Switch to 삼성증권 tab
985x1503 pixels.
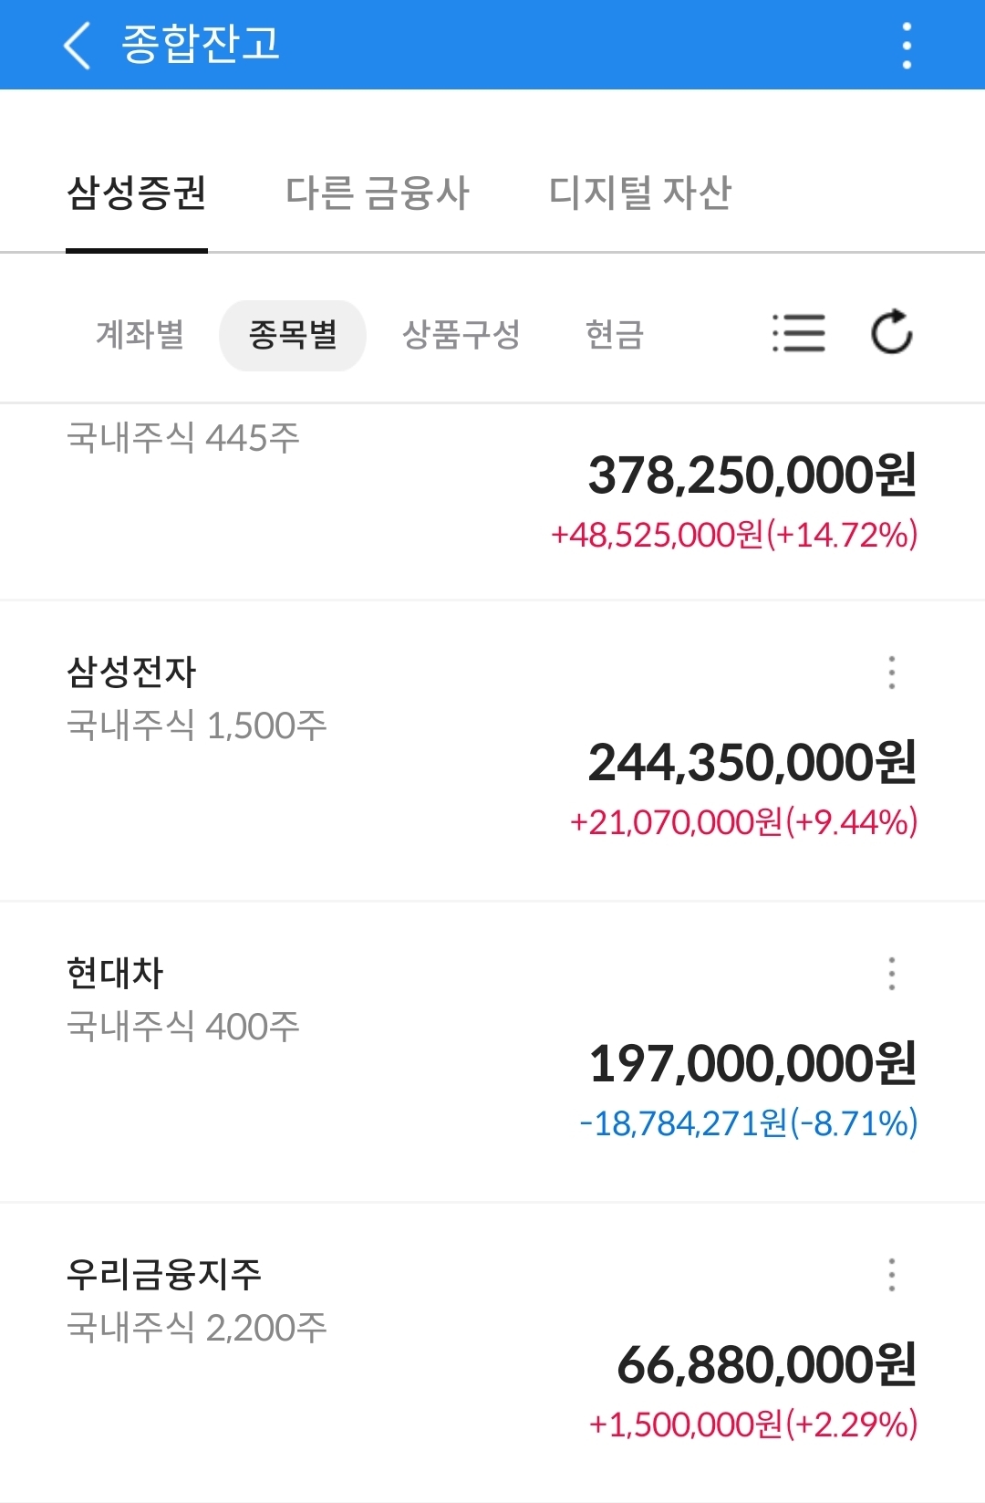coord(137,193)
